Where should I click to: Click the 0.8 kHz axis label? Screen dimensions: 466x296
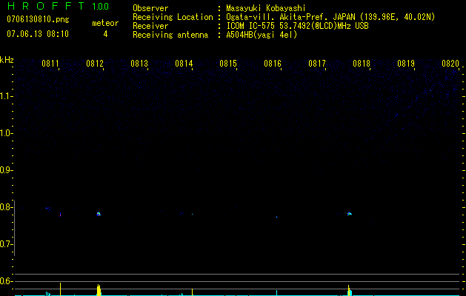click(6, 207)
